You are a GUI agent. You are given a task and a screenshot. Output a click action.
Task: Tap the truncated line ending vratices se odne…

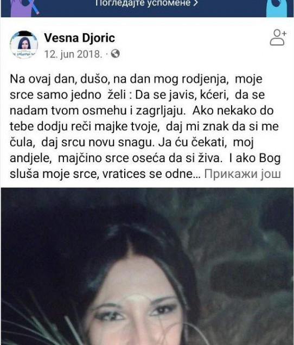click(105, 174)
